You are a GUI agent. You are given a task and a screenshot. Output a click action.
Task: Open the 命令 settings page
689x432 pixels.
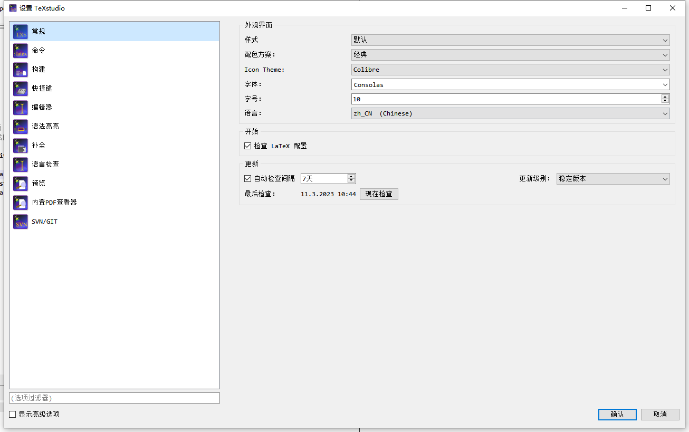click(x=114, y=50)
